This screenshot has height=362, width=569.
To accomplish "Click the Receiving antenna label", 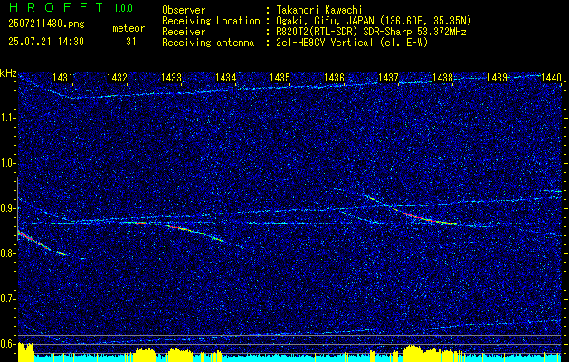I will tap(208, 43).
